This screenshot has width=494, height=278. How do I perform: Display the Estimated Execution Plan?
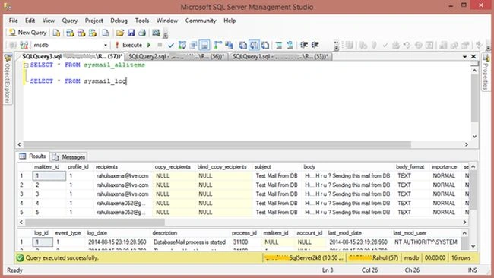click(x=182, y=45)
